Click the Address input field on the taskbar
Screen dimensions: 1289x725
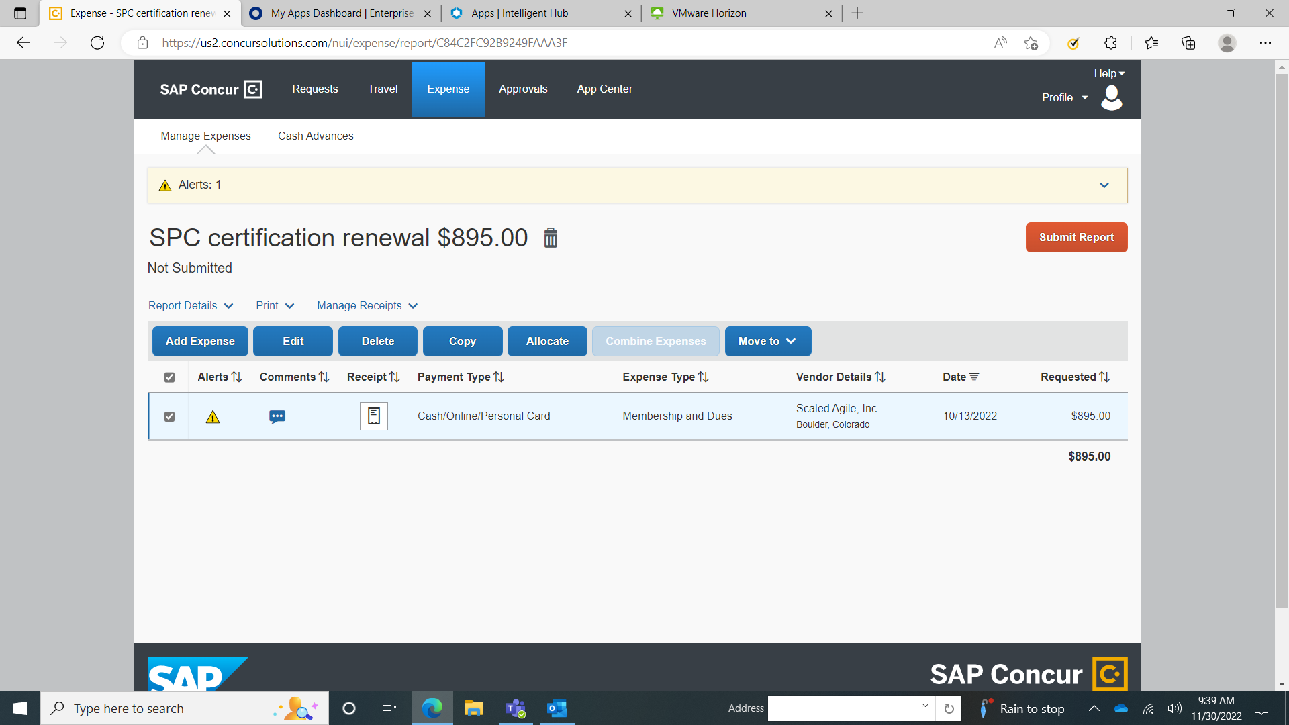pos(849,708)
